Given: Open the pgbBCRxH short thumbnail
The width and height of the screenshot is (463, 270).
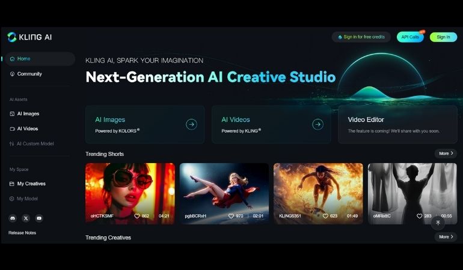Looking at the screenshot, I should pyautogui.click(x=224, y=193).
